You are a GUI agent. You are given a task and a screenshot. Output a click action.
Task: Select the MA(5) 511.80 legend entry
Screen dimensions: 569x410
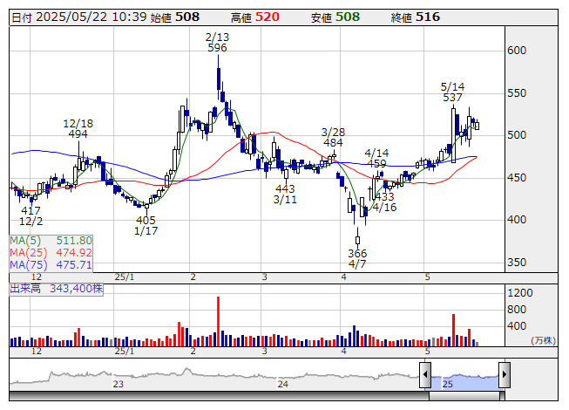click(x=51, y=240)
